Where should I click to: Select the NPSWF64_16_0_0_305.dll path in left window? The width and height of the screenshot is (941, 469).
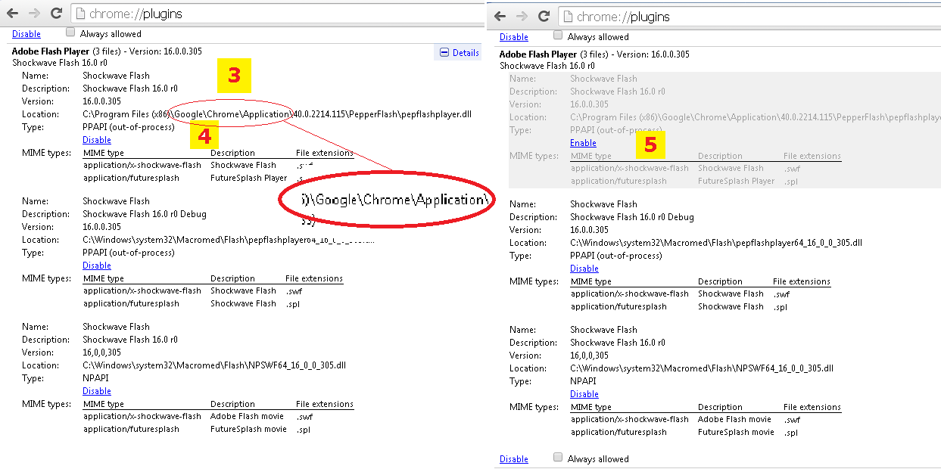(214, 365)
